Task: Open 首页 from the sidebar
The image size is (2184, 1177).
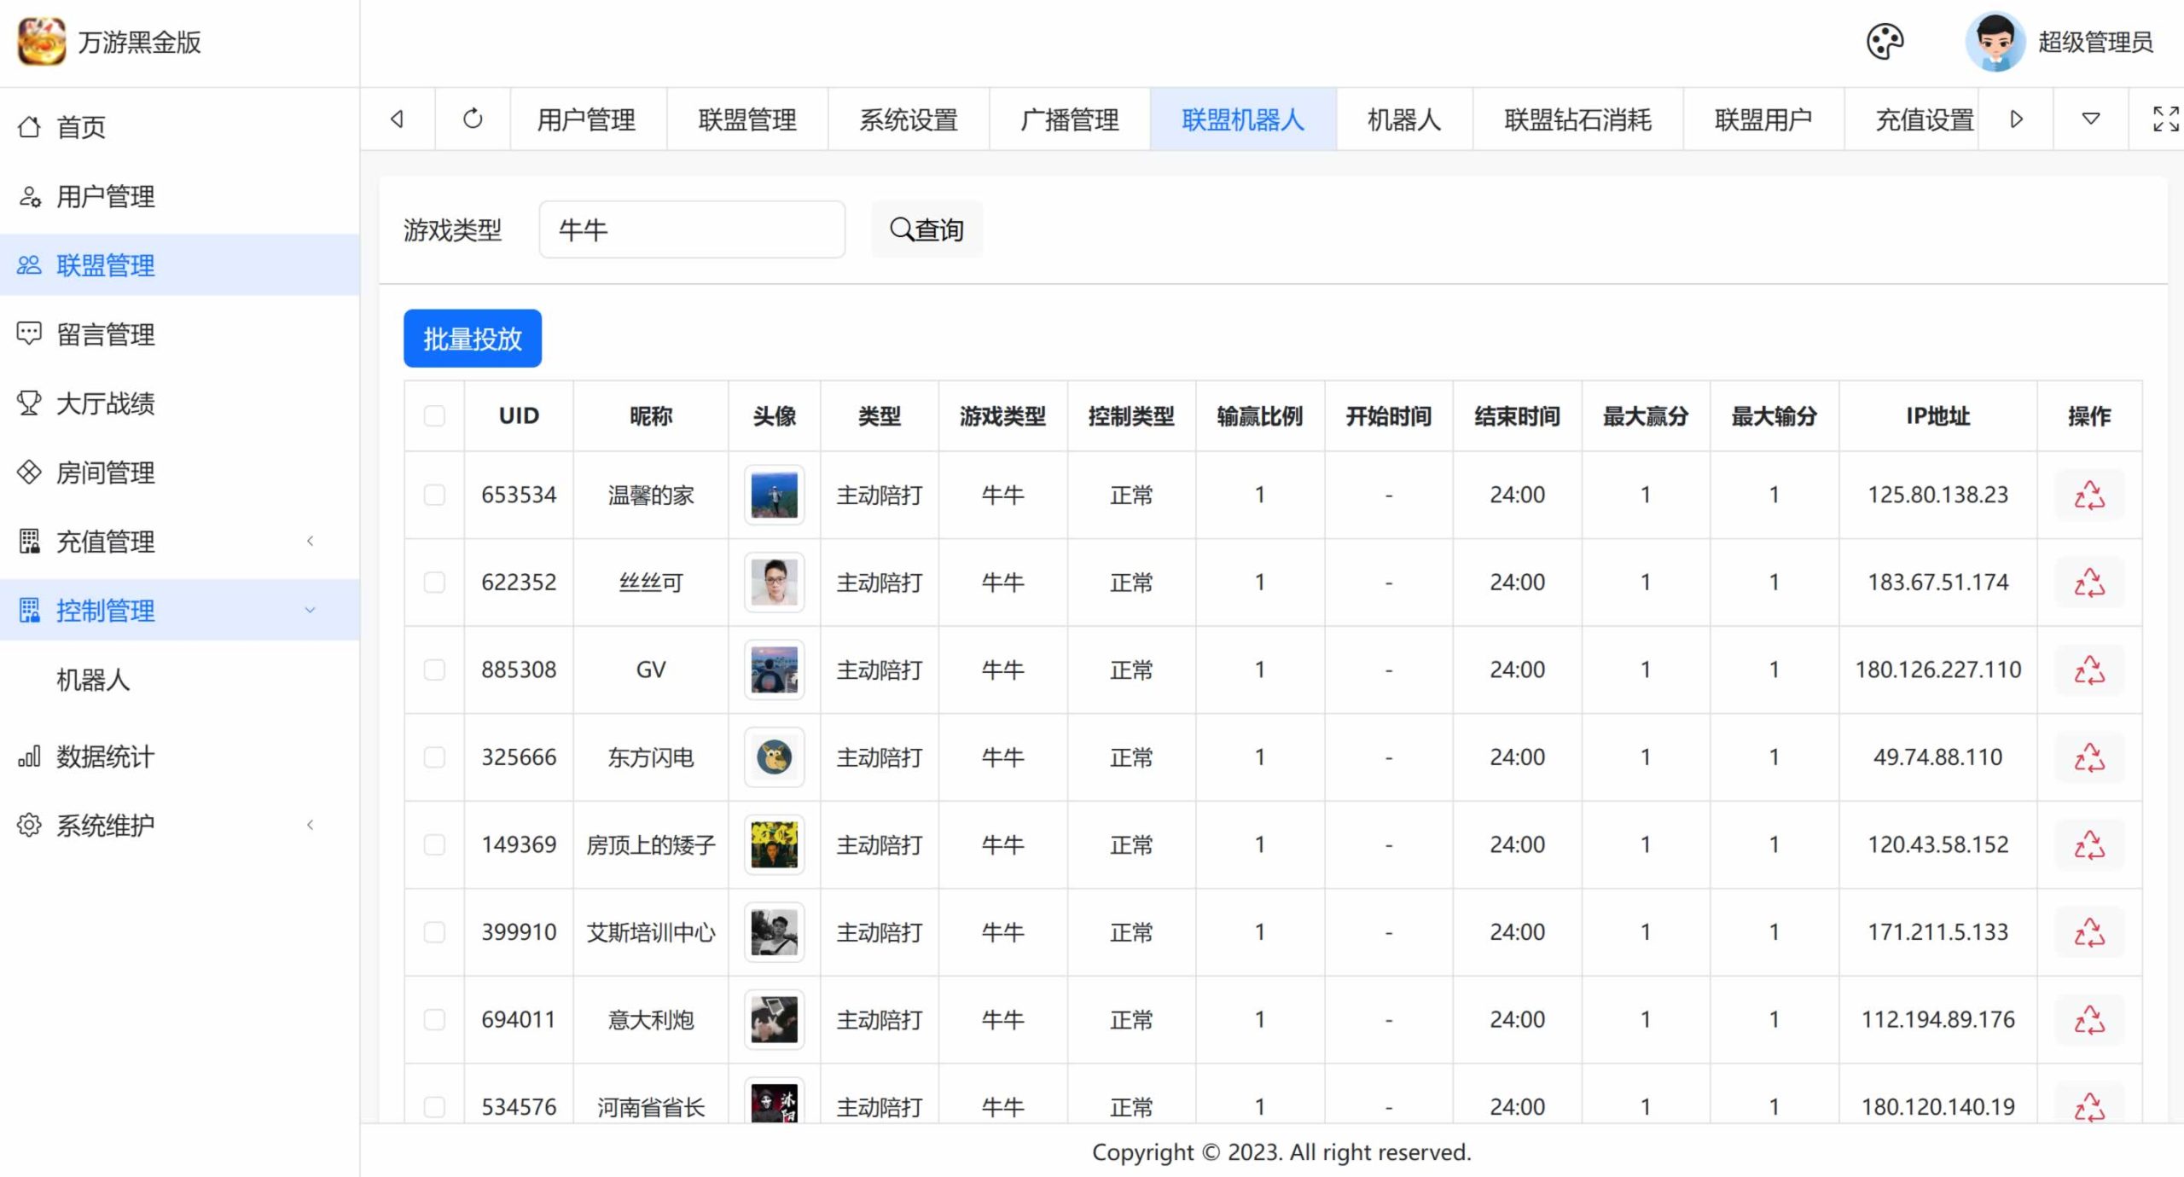Action: tap(179, 127)
